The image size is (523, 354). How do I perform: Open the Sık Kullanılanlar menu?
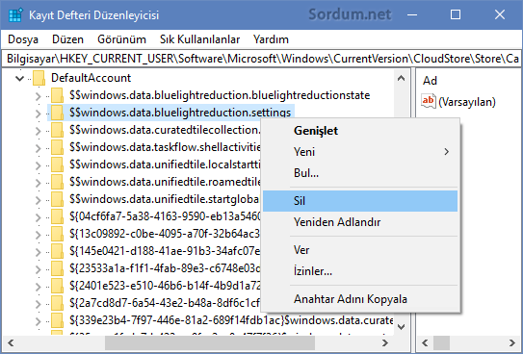coord(199,39)
